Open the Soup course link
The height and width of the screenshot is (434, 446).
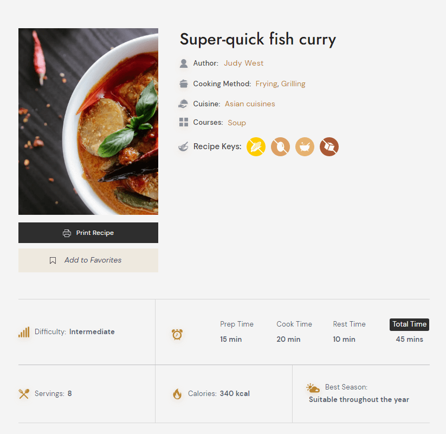click(237, 123)
